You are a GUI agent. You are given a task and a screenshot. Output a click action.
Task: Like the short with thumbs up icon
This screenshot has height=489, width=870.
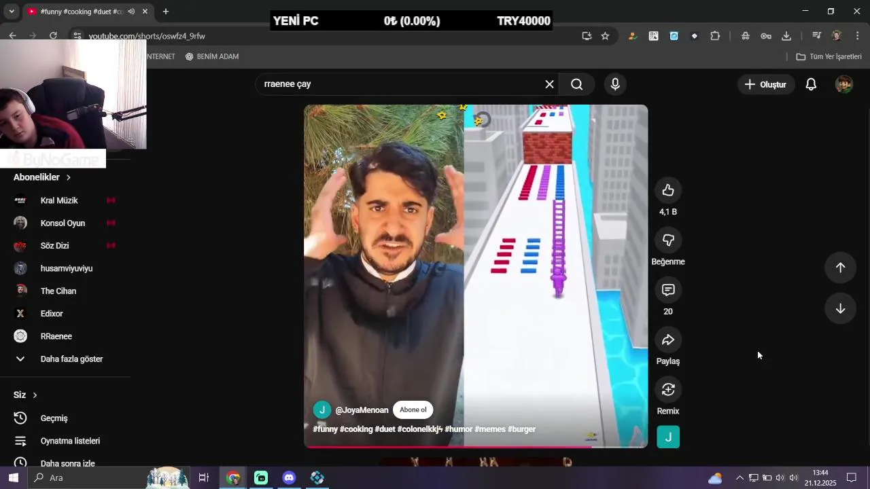coord(668,190)
